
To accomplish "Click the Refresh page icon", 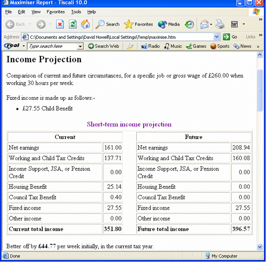I will pyautogui.click(x=73, y=25).
